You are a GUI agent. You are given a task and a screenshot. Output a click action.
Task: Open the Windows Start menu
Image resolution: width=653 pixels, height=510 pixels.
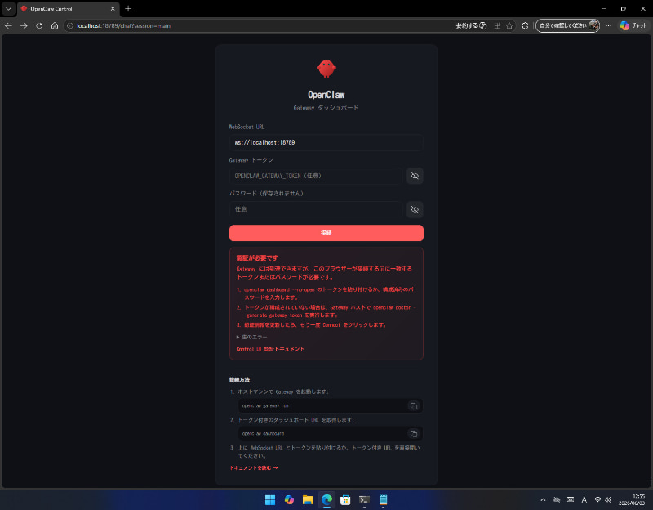click(270, 499)
